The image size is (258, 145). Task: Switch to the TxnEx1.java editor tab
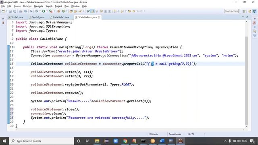pos(16,17)
